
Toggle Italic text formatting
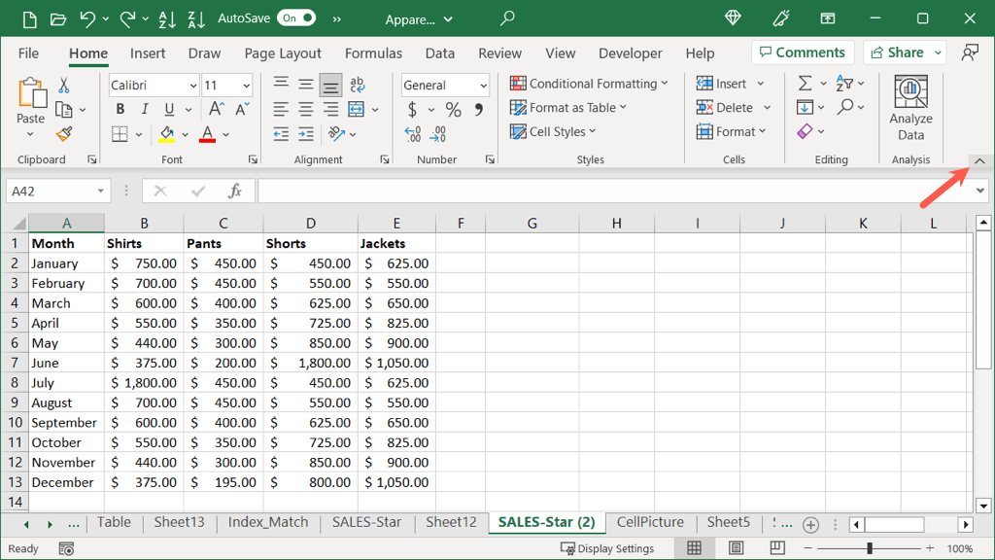pyautogui.click(x=145, y=110)
